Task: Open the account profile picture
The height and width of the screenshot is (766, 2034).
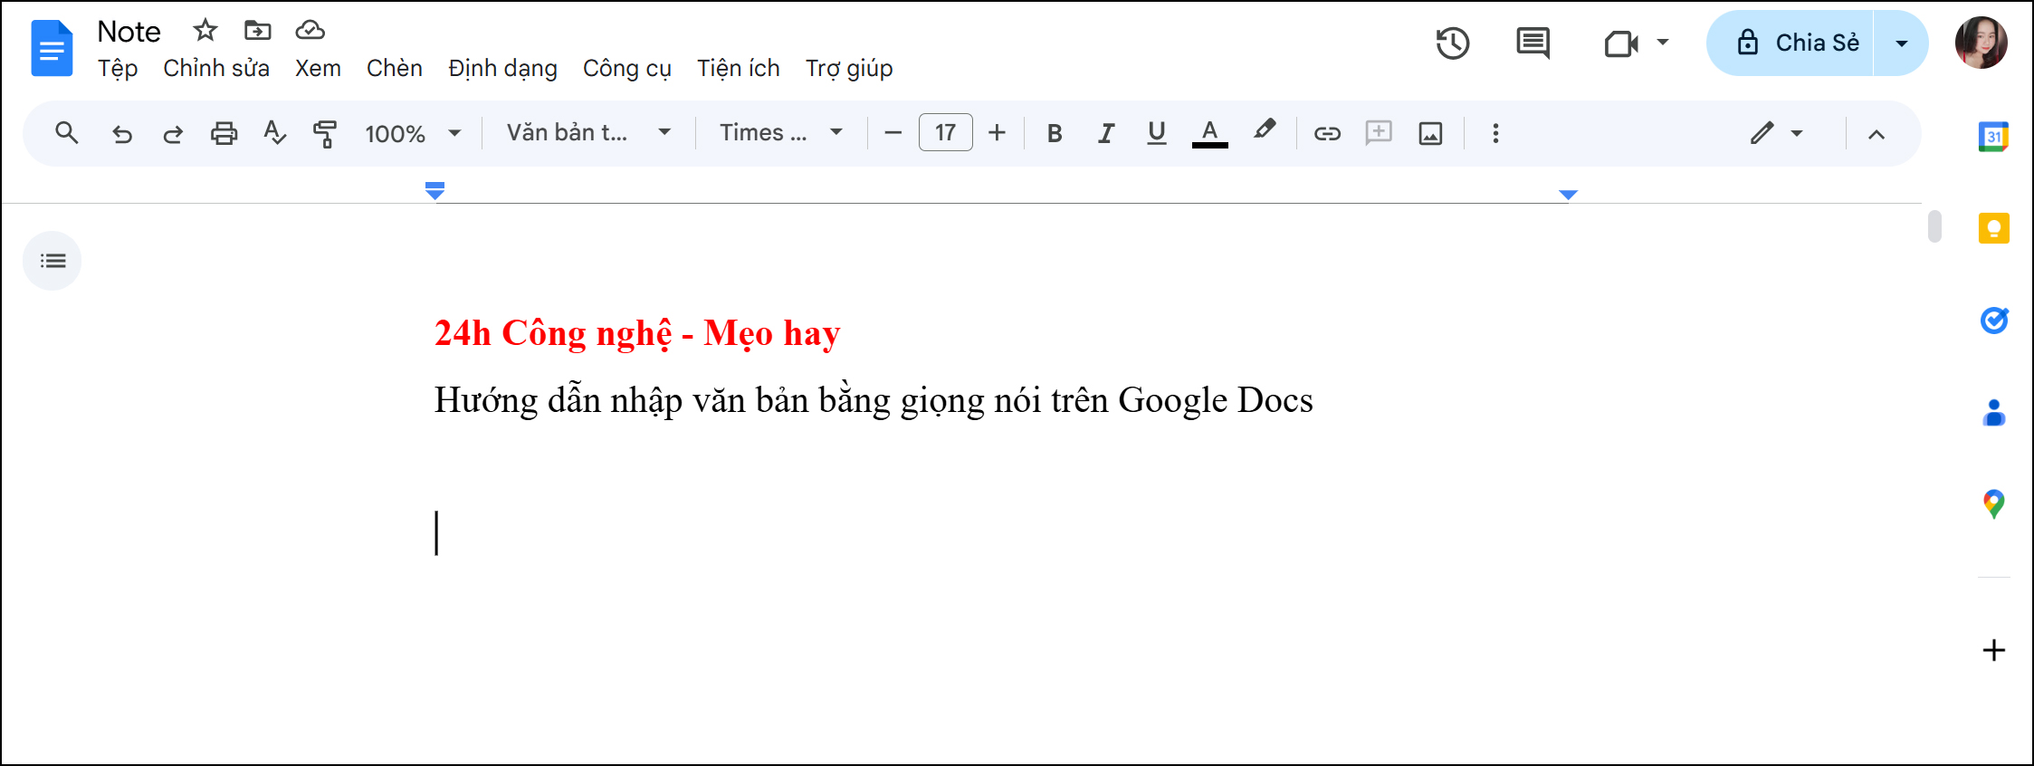Action: (1981, 43)
